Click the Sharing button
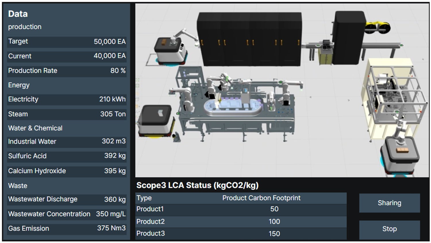This screenshot has width=431, height=243. (389, 203)
